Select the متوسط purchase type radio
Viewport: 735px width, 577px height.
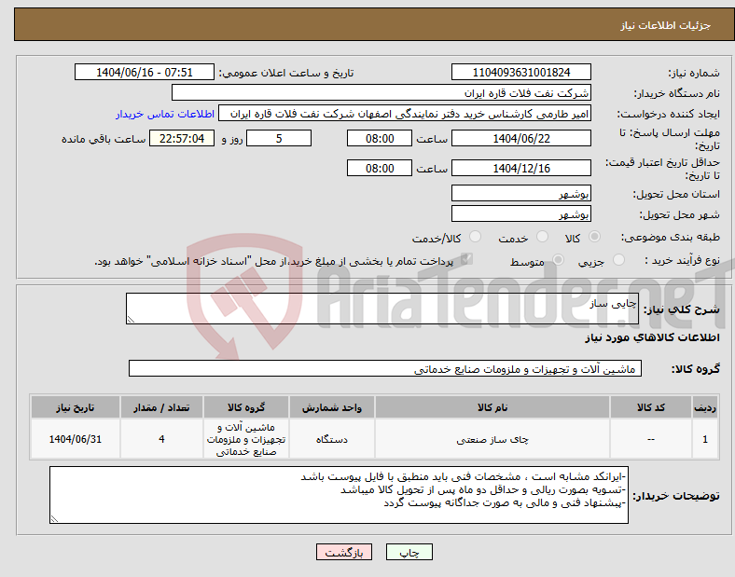point(559,259)
